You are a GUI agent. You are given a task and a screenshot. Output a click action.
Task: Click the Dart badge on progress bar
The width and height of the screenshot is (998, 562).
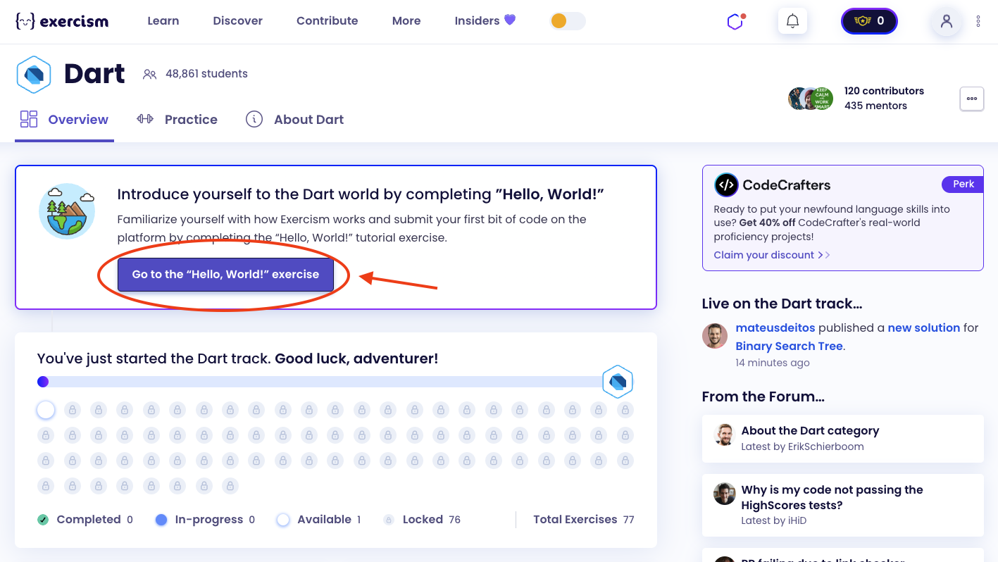(x=618, y=382)
